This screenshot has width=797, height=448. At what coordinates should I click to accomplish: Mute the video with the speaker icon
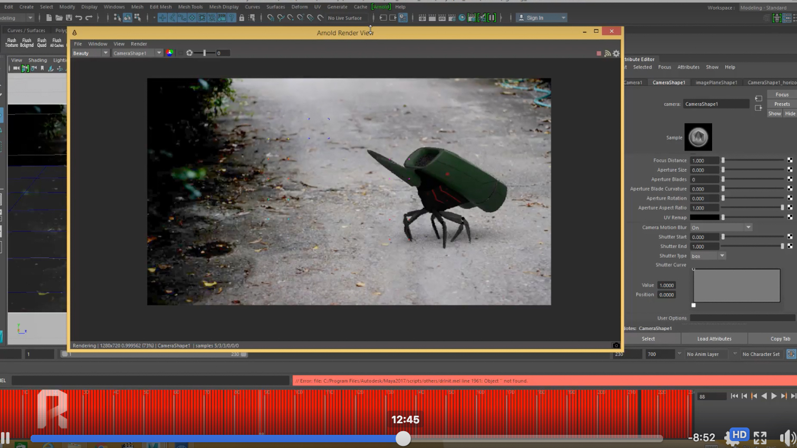(x=787, y=437)
